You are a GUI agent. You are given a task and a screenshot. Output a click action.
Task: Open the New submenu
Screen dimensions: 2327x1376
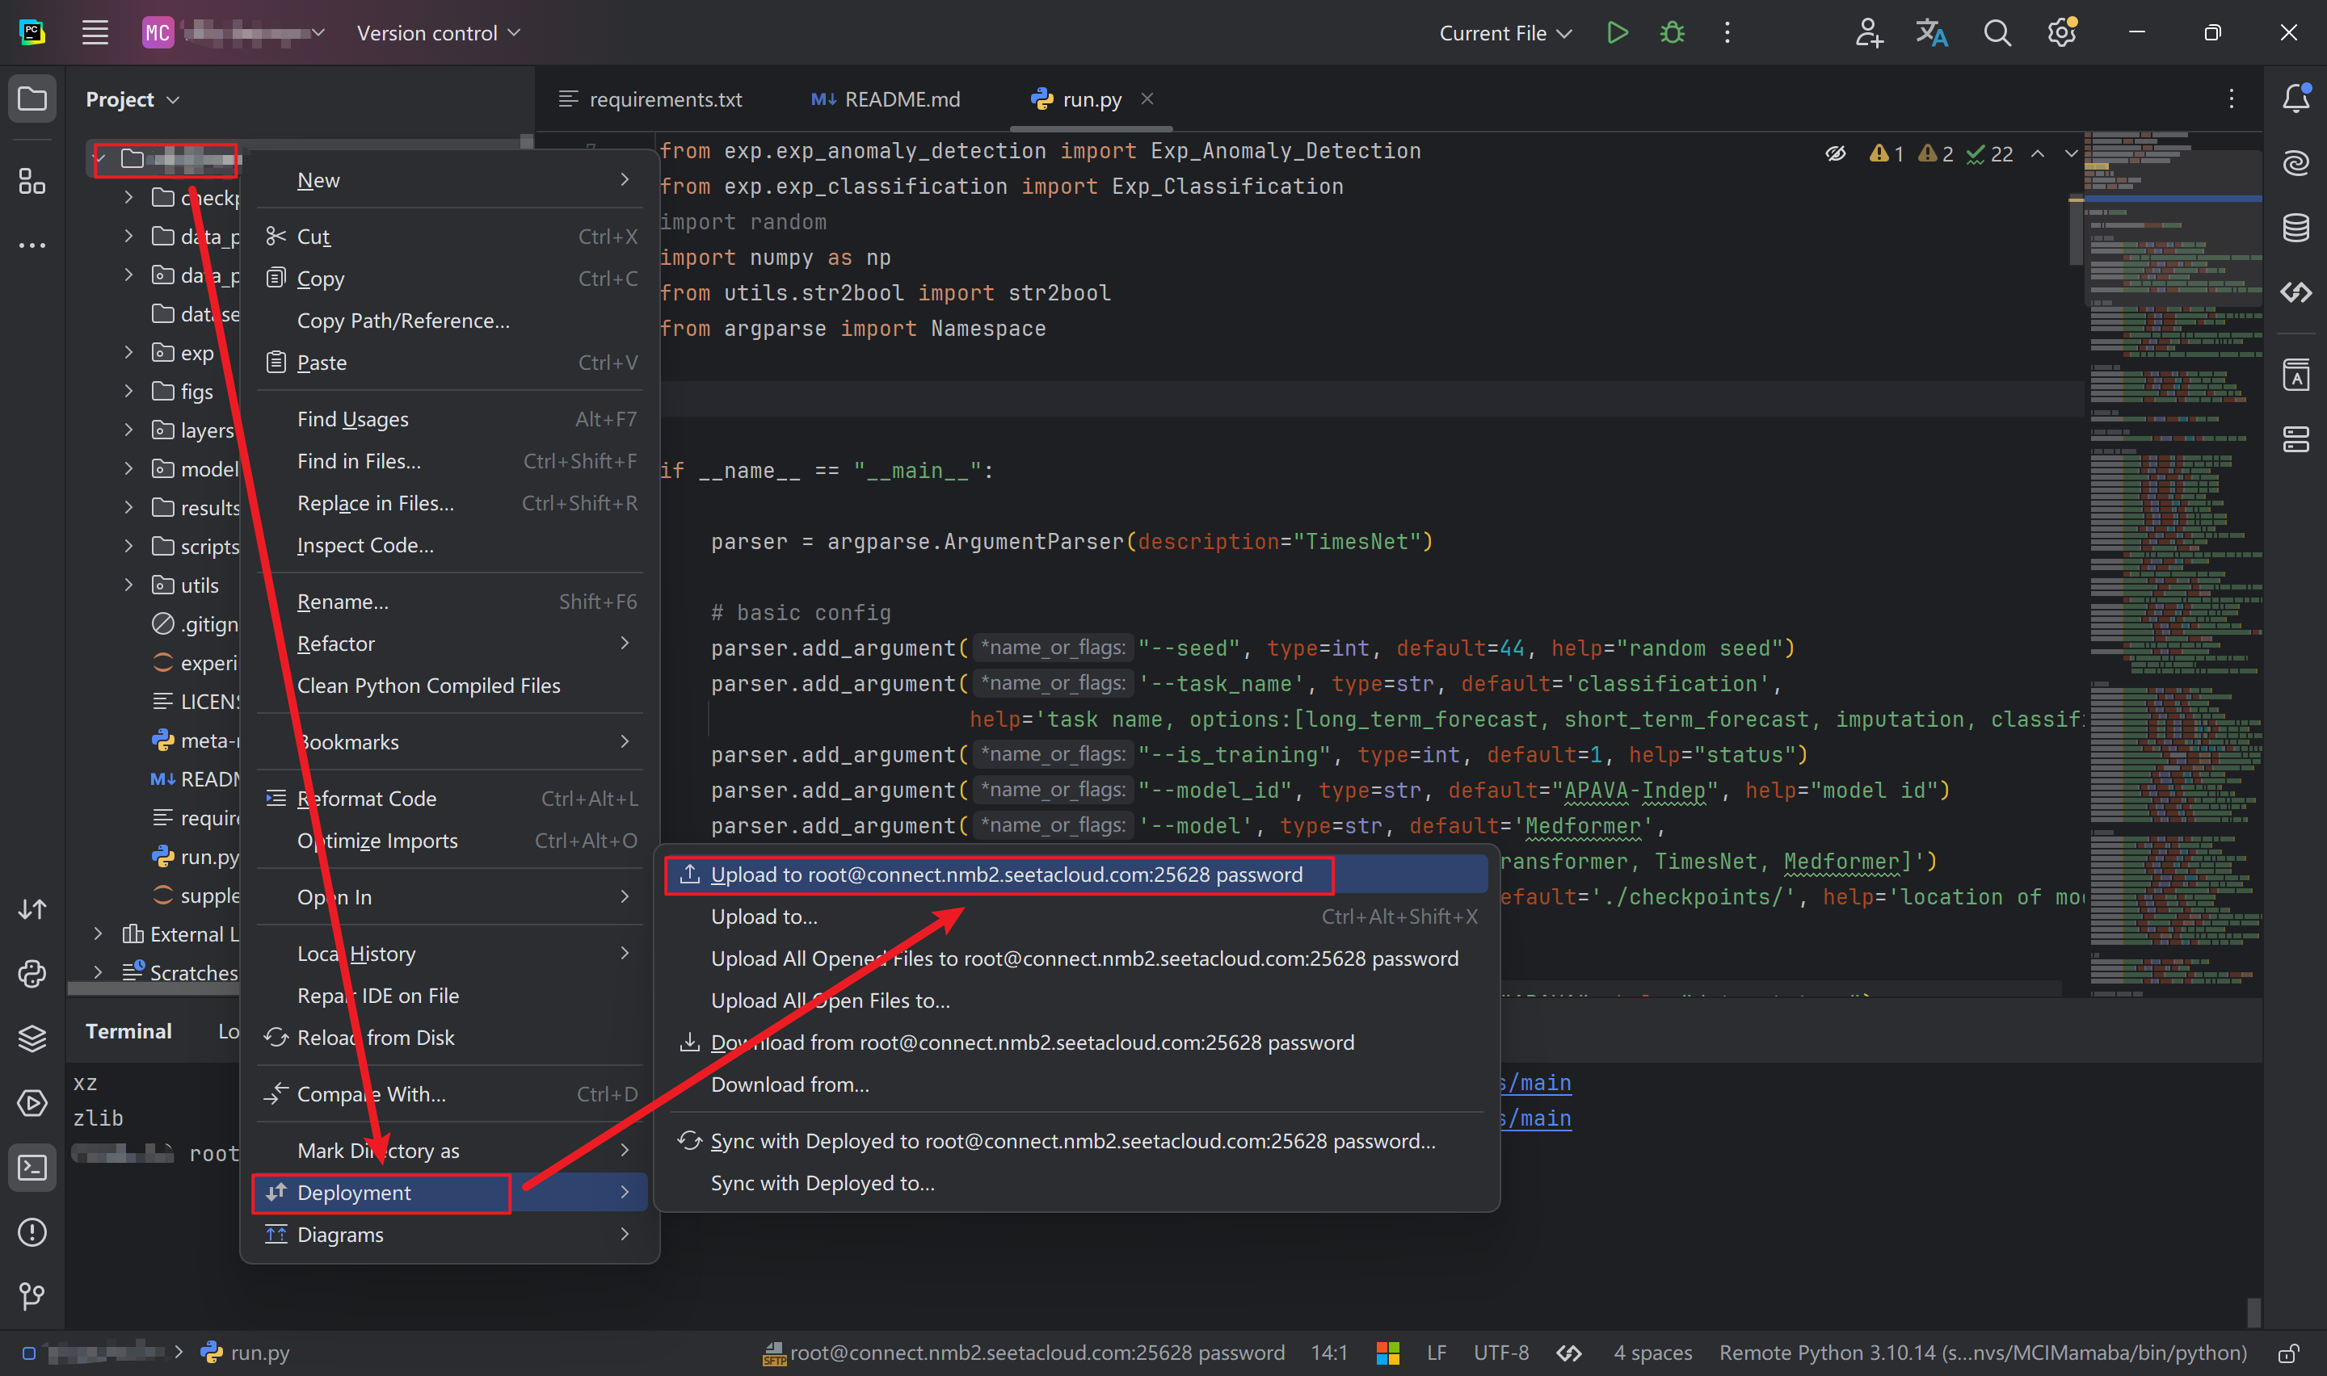450,180
